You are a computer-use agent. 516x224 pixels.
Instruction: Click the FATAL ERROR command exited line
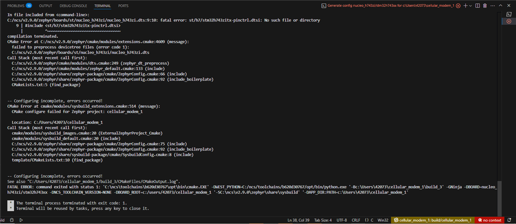tap(252, 189)
